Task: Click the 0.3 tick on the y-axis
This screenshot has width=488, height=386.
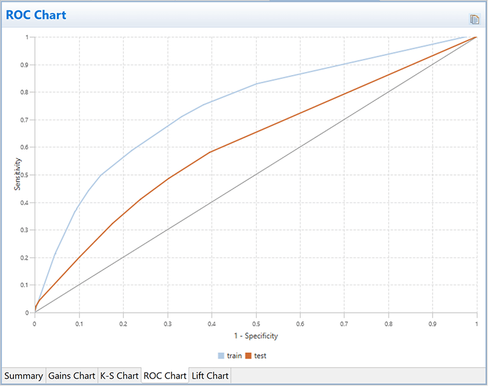Action: (26, 231)
